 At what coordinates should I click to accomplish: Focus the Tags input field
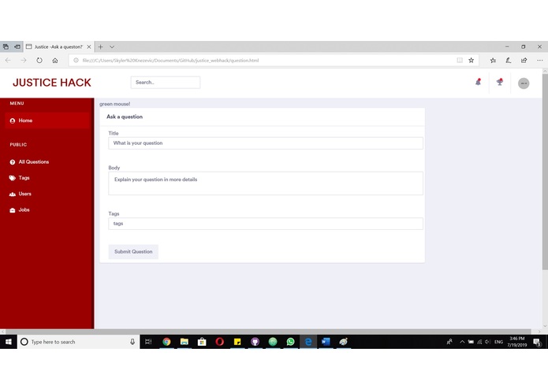266,224
